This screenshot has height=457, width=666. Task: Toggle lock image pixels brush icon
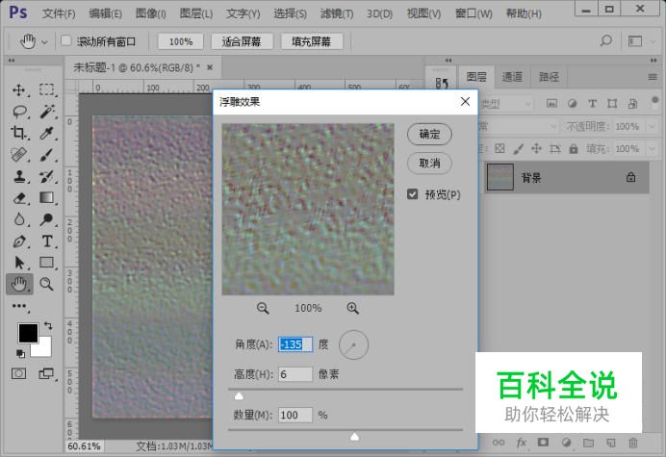pos(518,149)
